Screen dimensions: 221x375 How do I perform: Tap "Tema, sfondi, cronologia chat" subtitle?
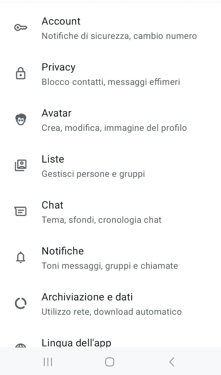102,220
